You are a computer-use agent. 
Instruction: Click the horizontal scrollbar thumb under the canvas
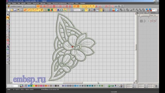[x=73, y=83]
